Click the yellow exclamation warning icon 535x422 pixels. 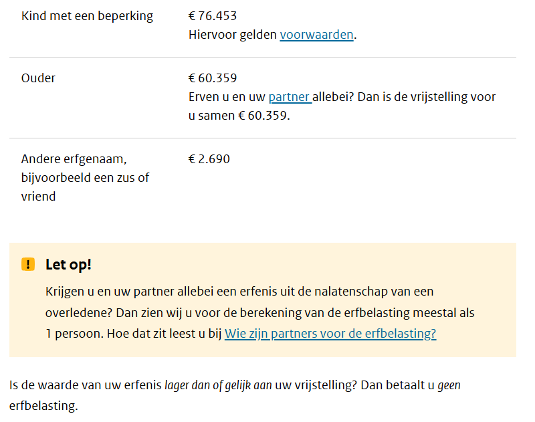point(27,264)
